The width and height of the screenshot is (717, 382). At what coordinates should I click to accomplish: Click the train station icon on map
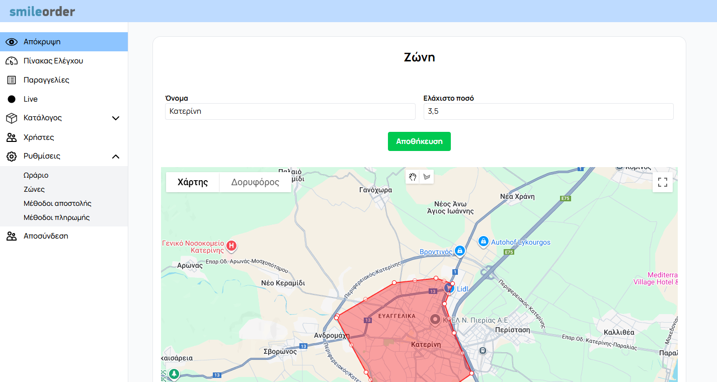483,350
